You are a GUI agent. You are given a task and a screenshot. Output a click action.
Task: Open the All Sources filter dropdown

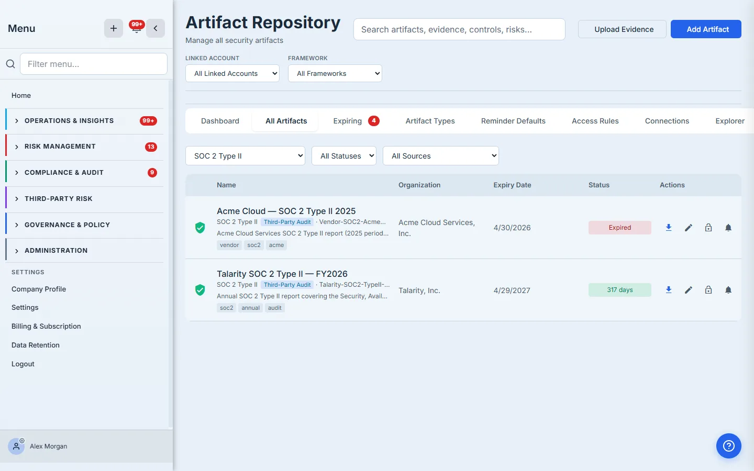point(441,156)
